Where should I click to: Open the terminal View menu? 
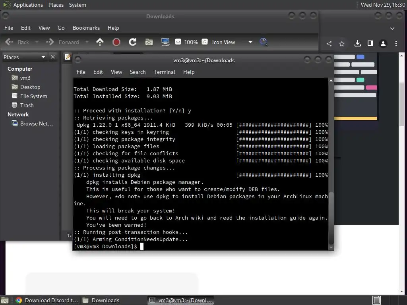coord(116,72)
